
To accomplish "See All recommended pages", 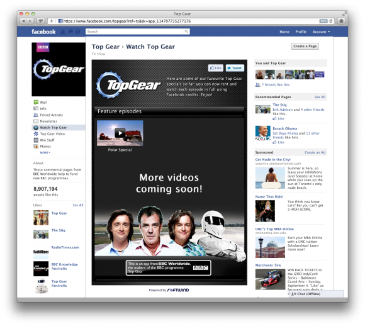I will click(x=320, y=97).
